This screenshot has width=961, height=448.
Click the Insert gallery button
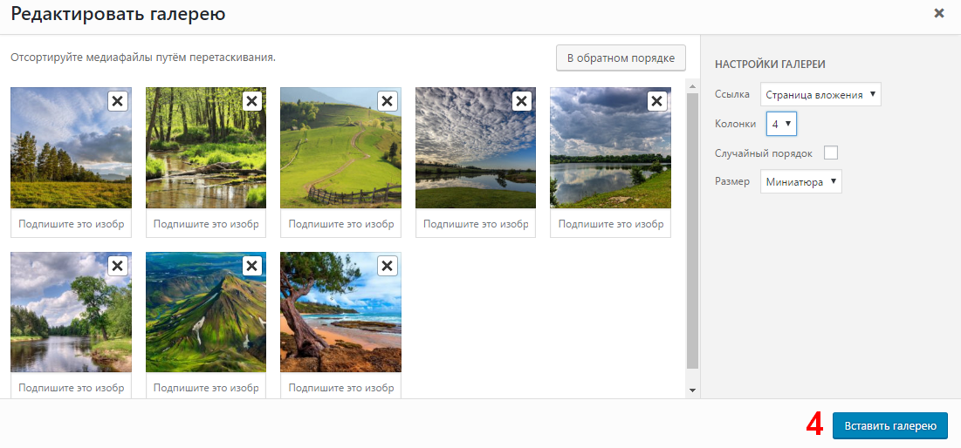[x=890, y=425]
